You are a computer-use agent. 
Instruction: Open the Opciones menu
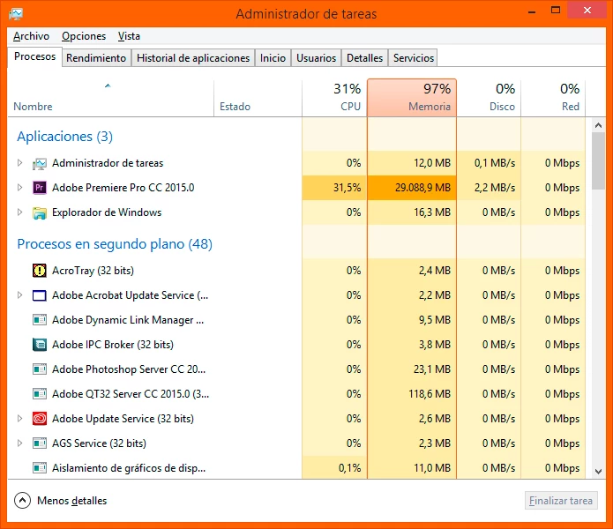click(x=84, y=36)
